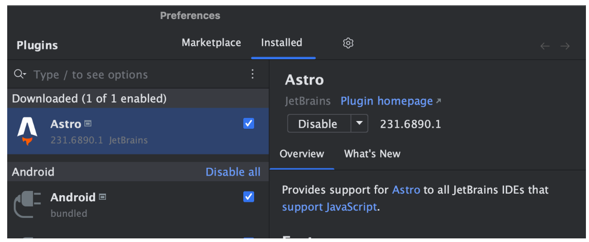Open the What's New tab
Image resolution: width=589 pixels, height=242 pixels.
click(x=372, y=153)
